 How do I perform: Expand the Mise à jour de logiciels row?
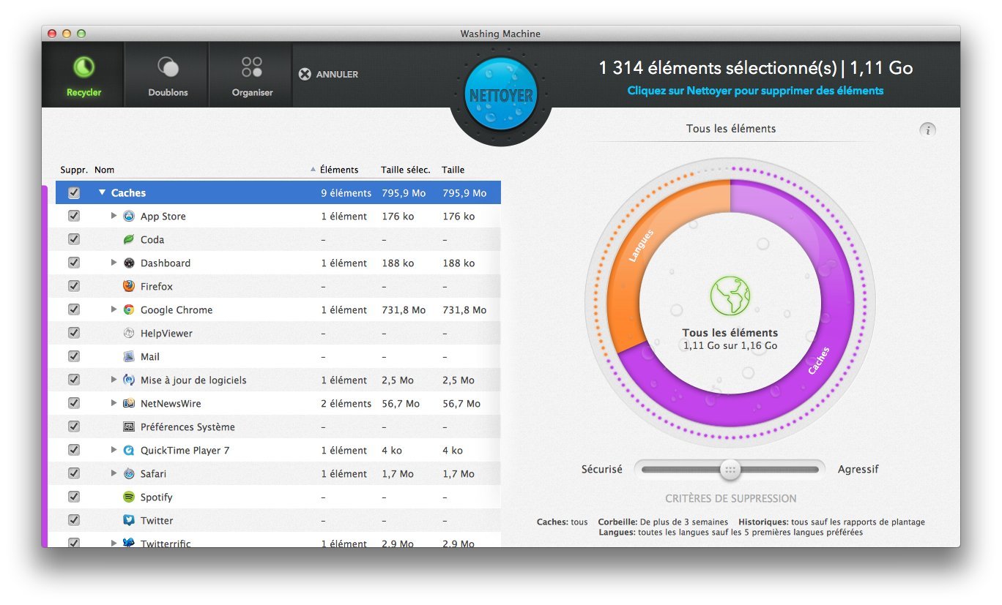coord(114,380)
